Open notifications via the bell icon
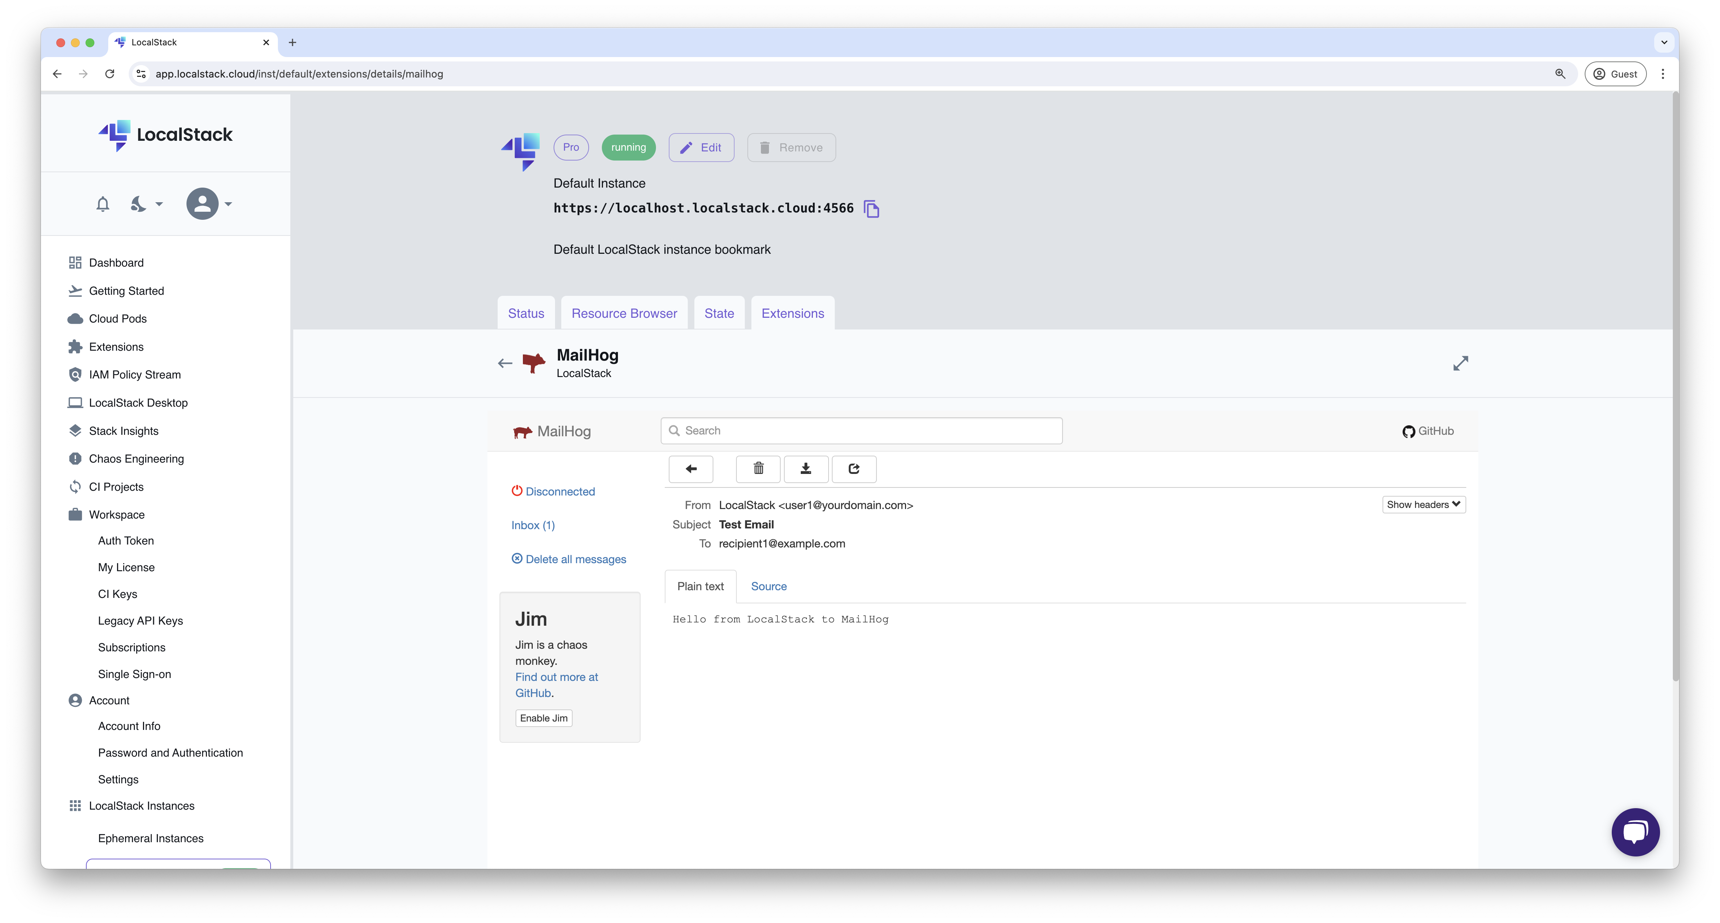The image size is (1720, 923). click(x=103, y=204)
